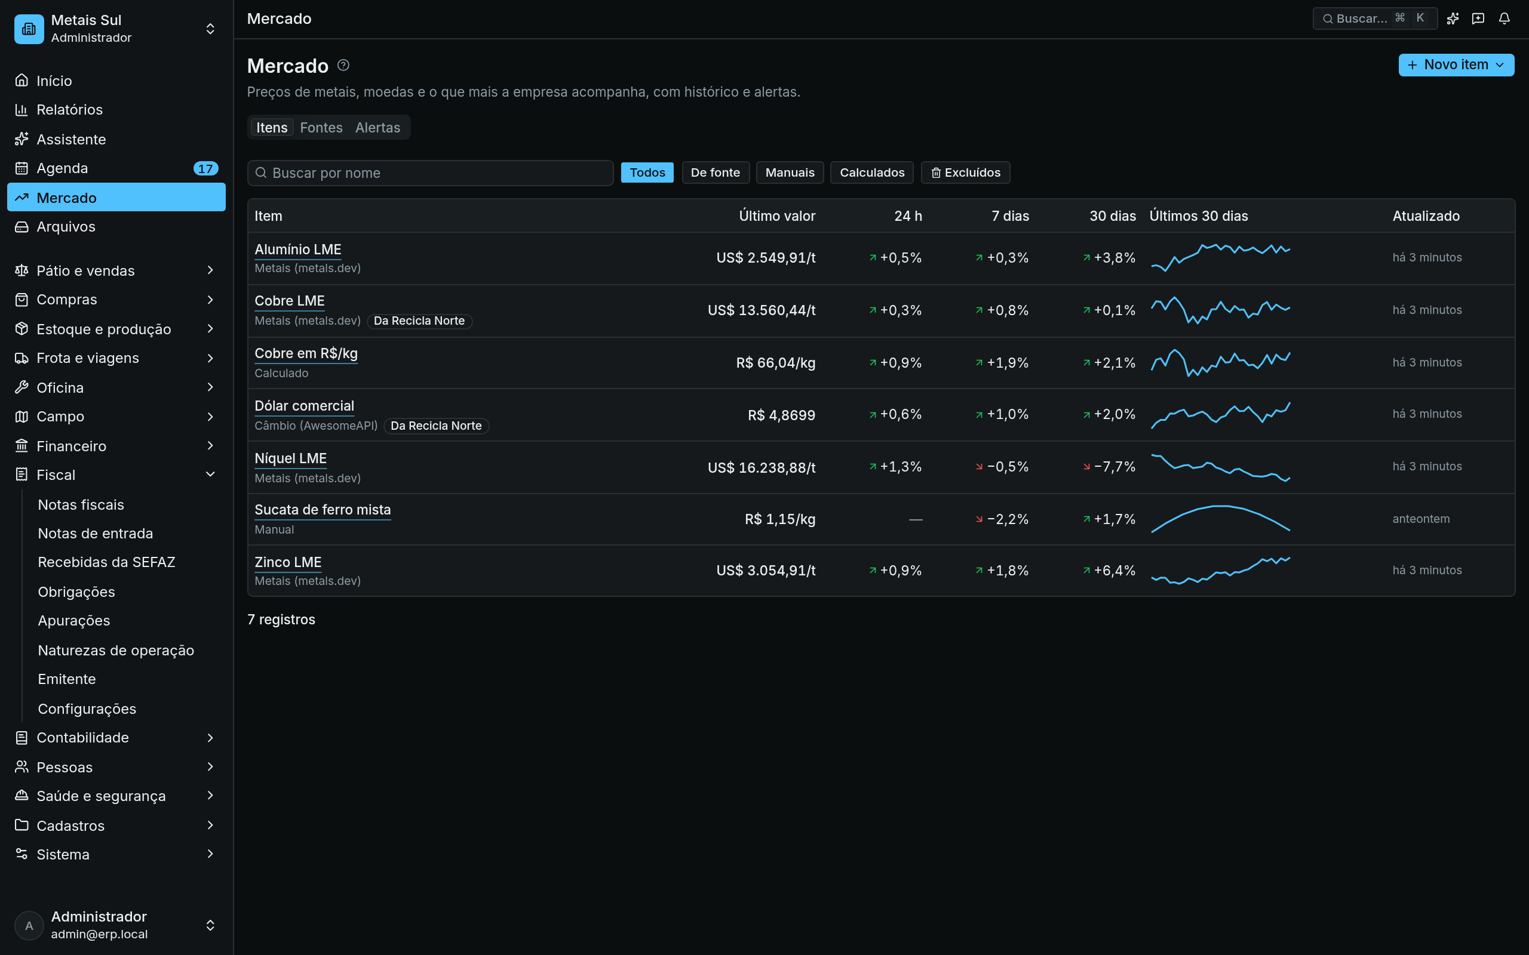
Task: Click the Buscar por nome search field
Action: pyautogui.click(x=430, y=173)
